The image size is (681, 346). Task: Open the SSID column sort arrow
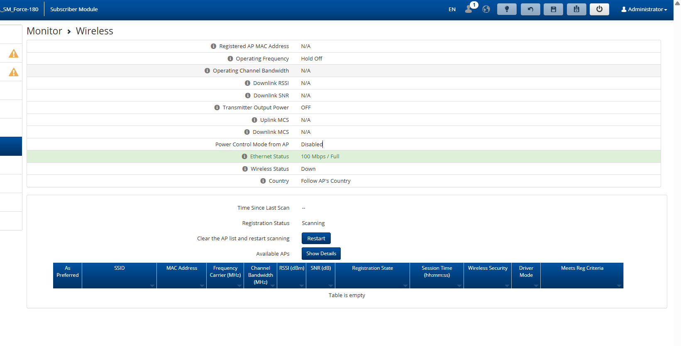[x=152, y=286]
